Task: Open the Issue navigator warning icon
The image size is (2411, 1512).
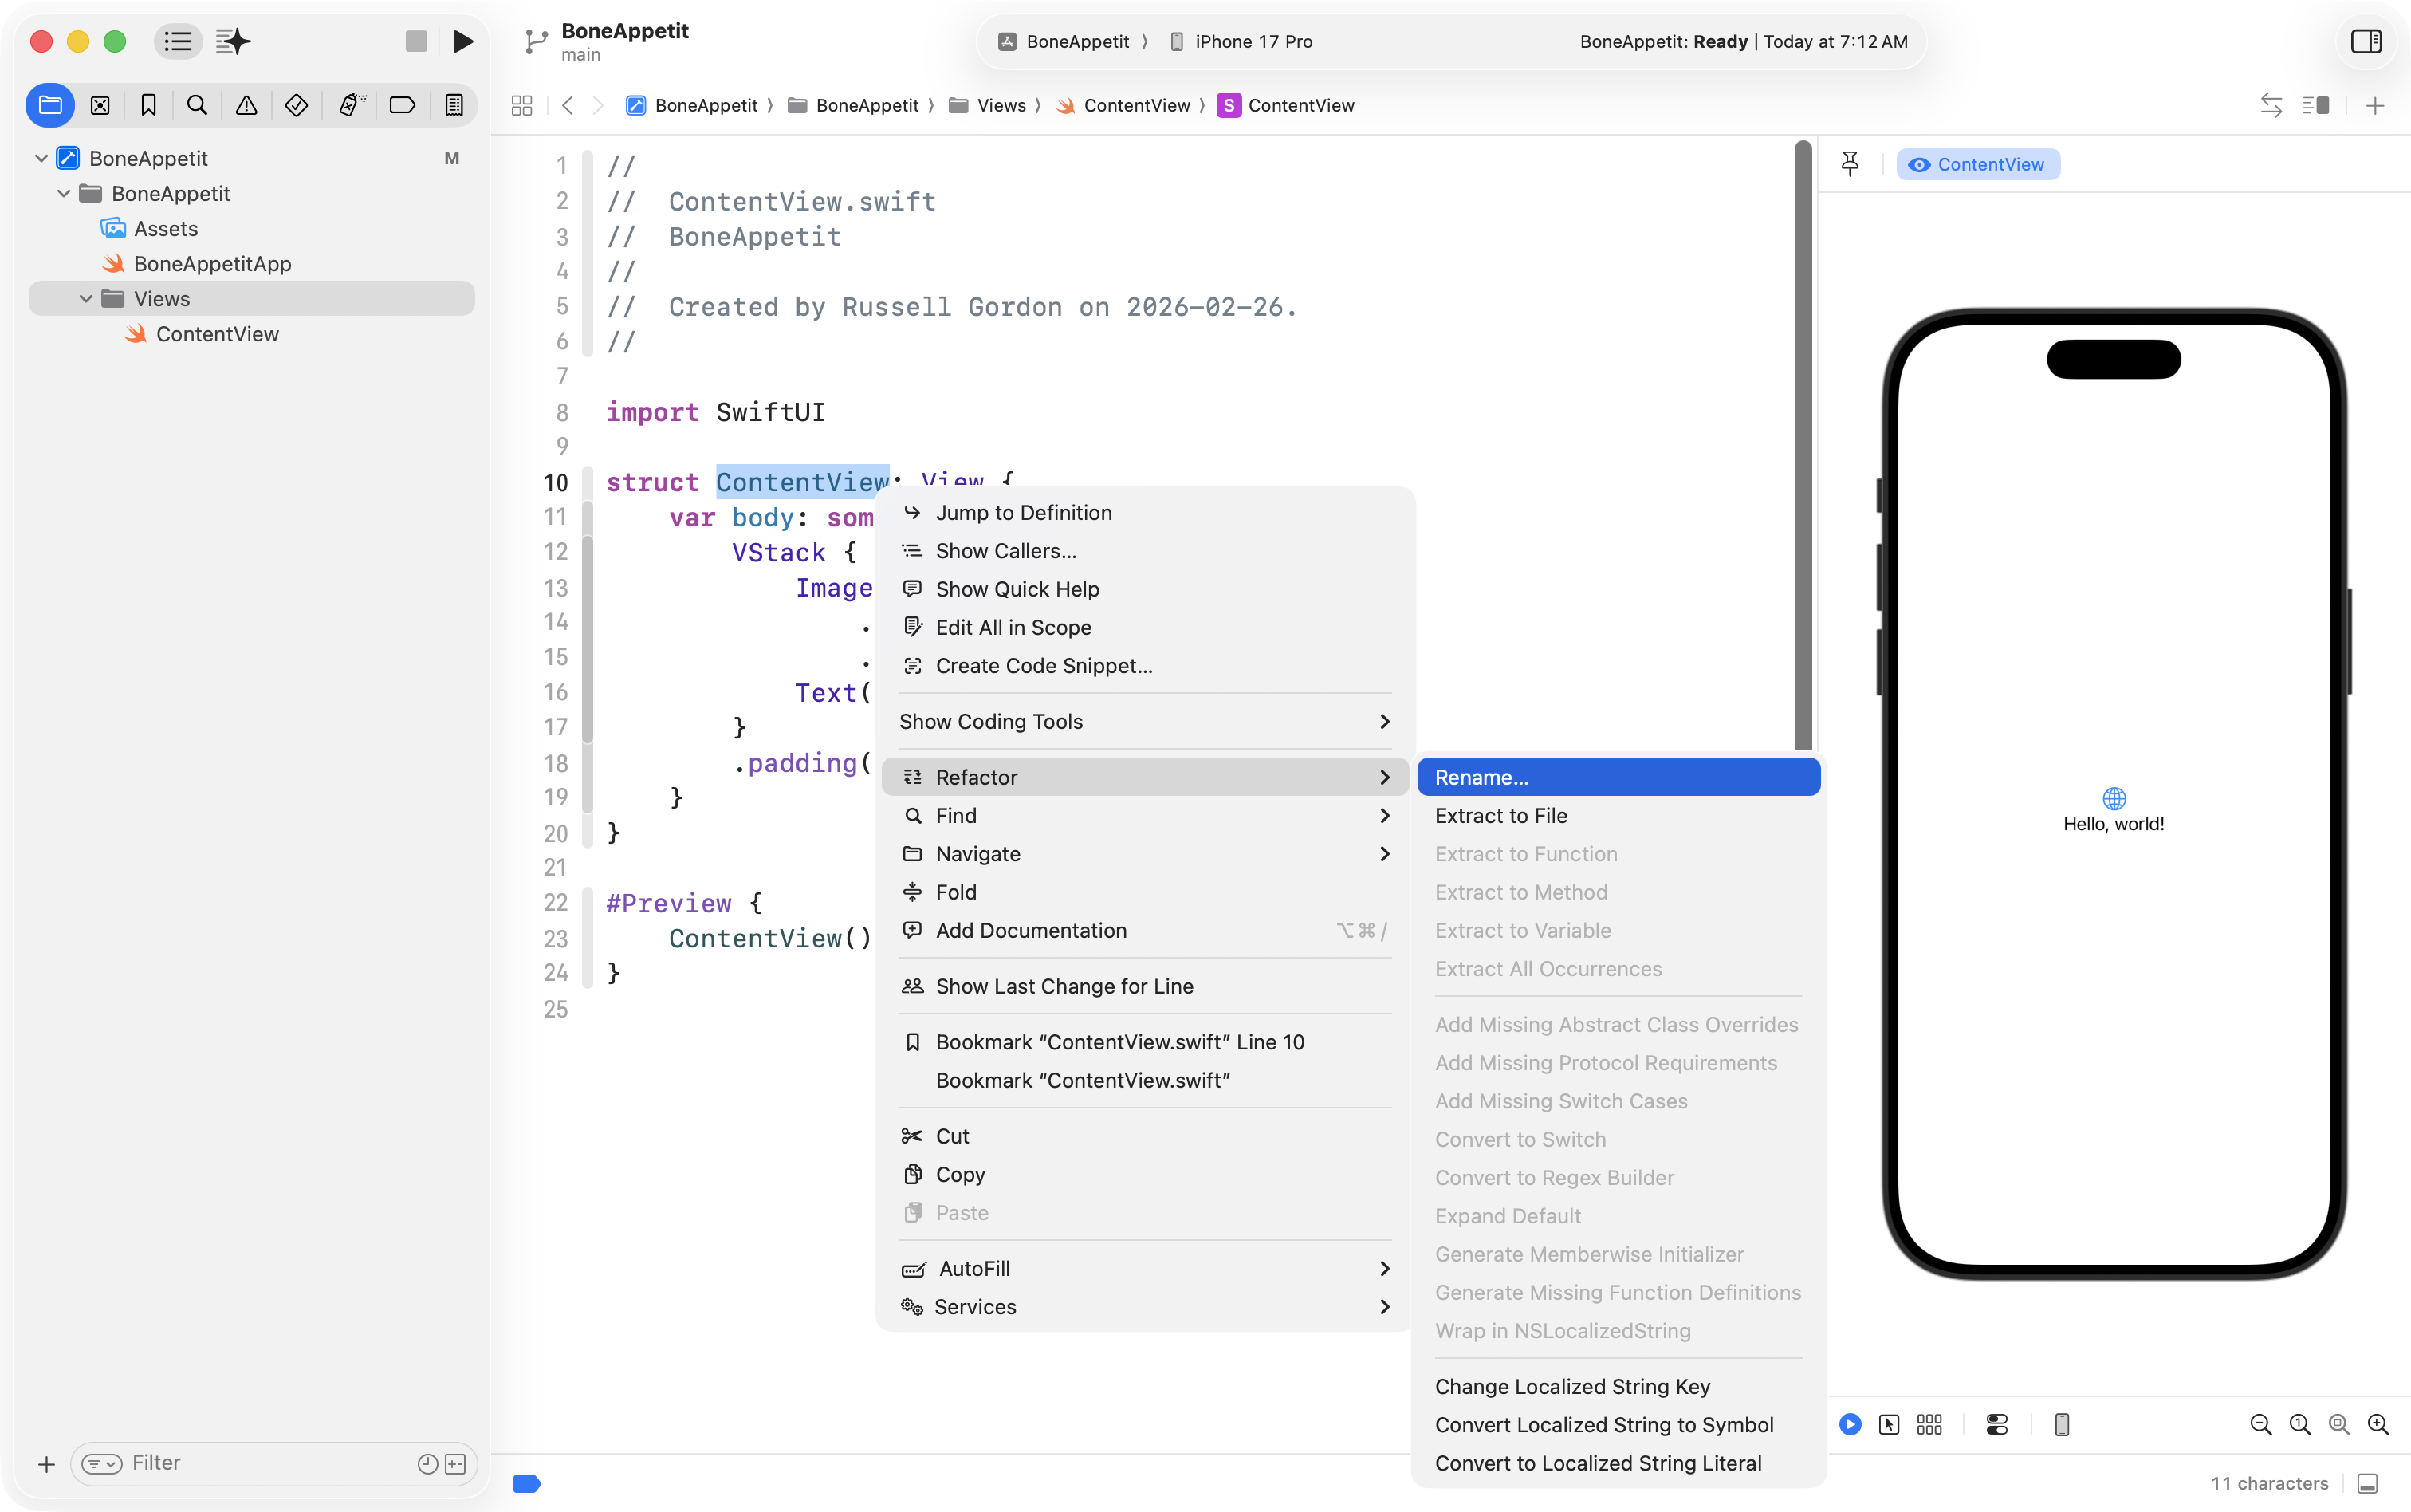Action: point(246,105)
